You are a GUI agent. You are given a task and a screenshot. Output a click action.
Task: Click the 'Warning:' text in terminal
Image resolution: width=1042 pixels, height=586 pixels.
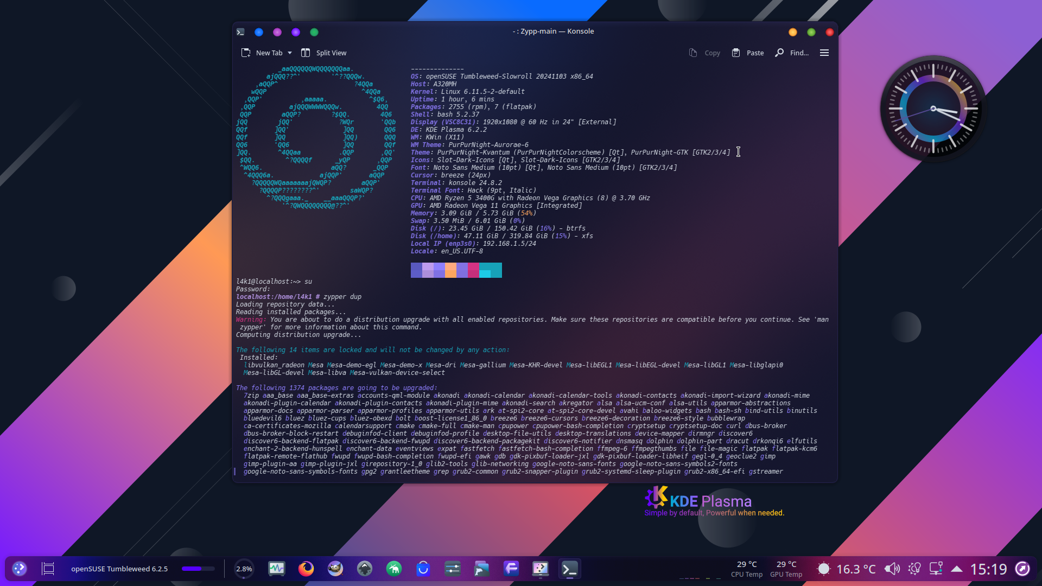pyautogui.click(x=251, y=320)
